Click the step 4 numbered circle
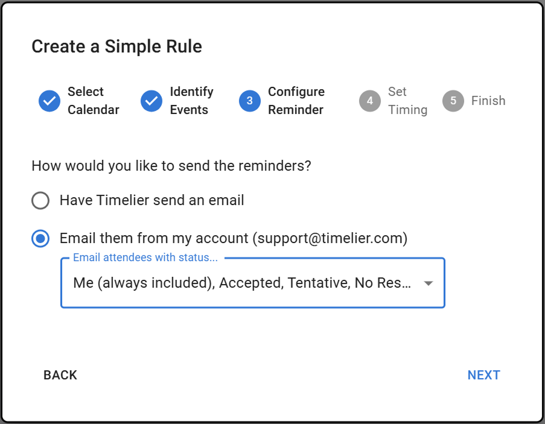Viewport: 545px width, 424px height. click(x=370, y=101)
